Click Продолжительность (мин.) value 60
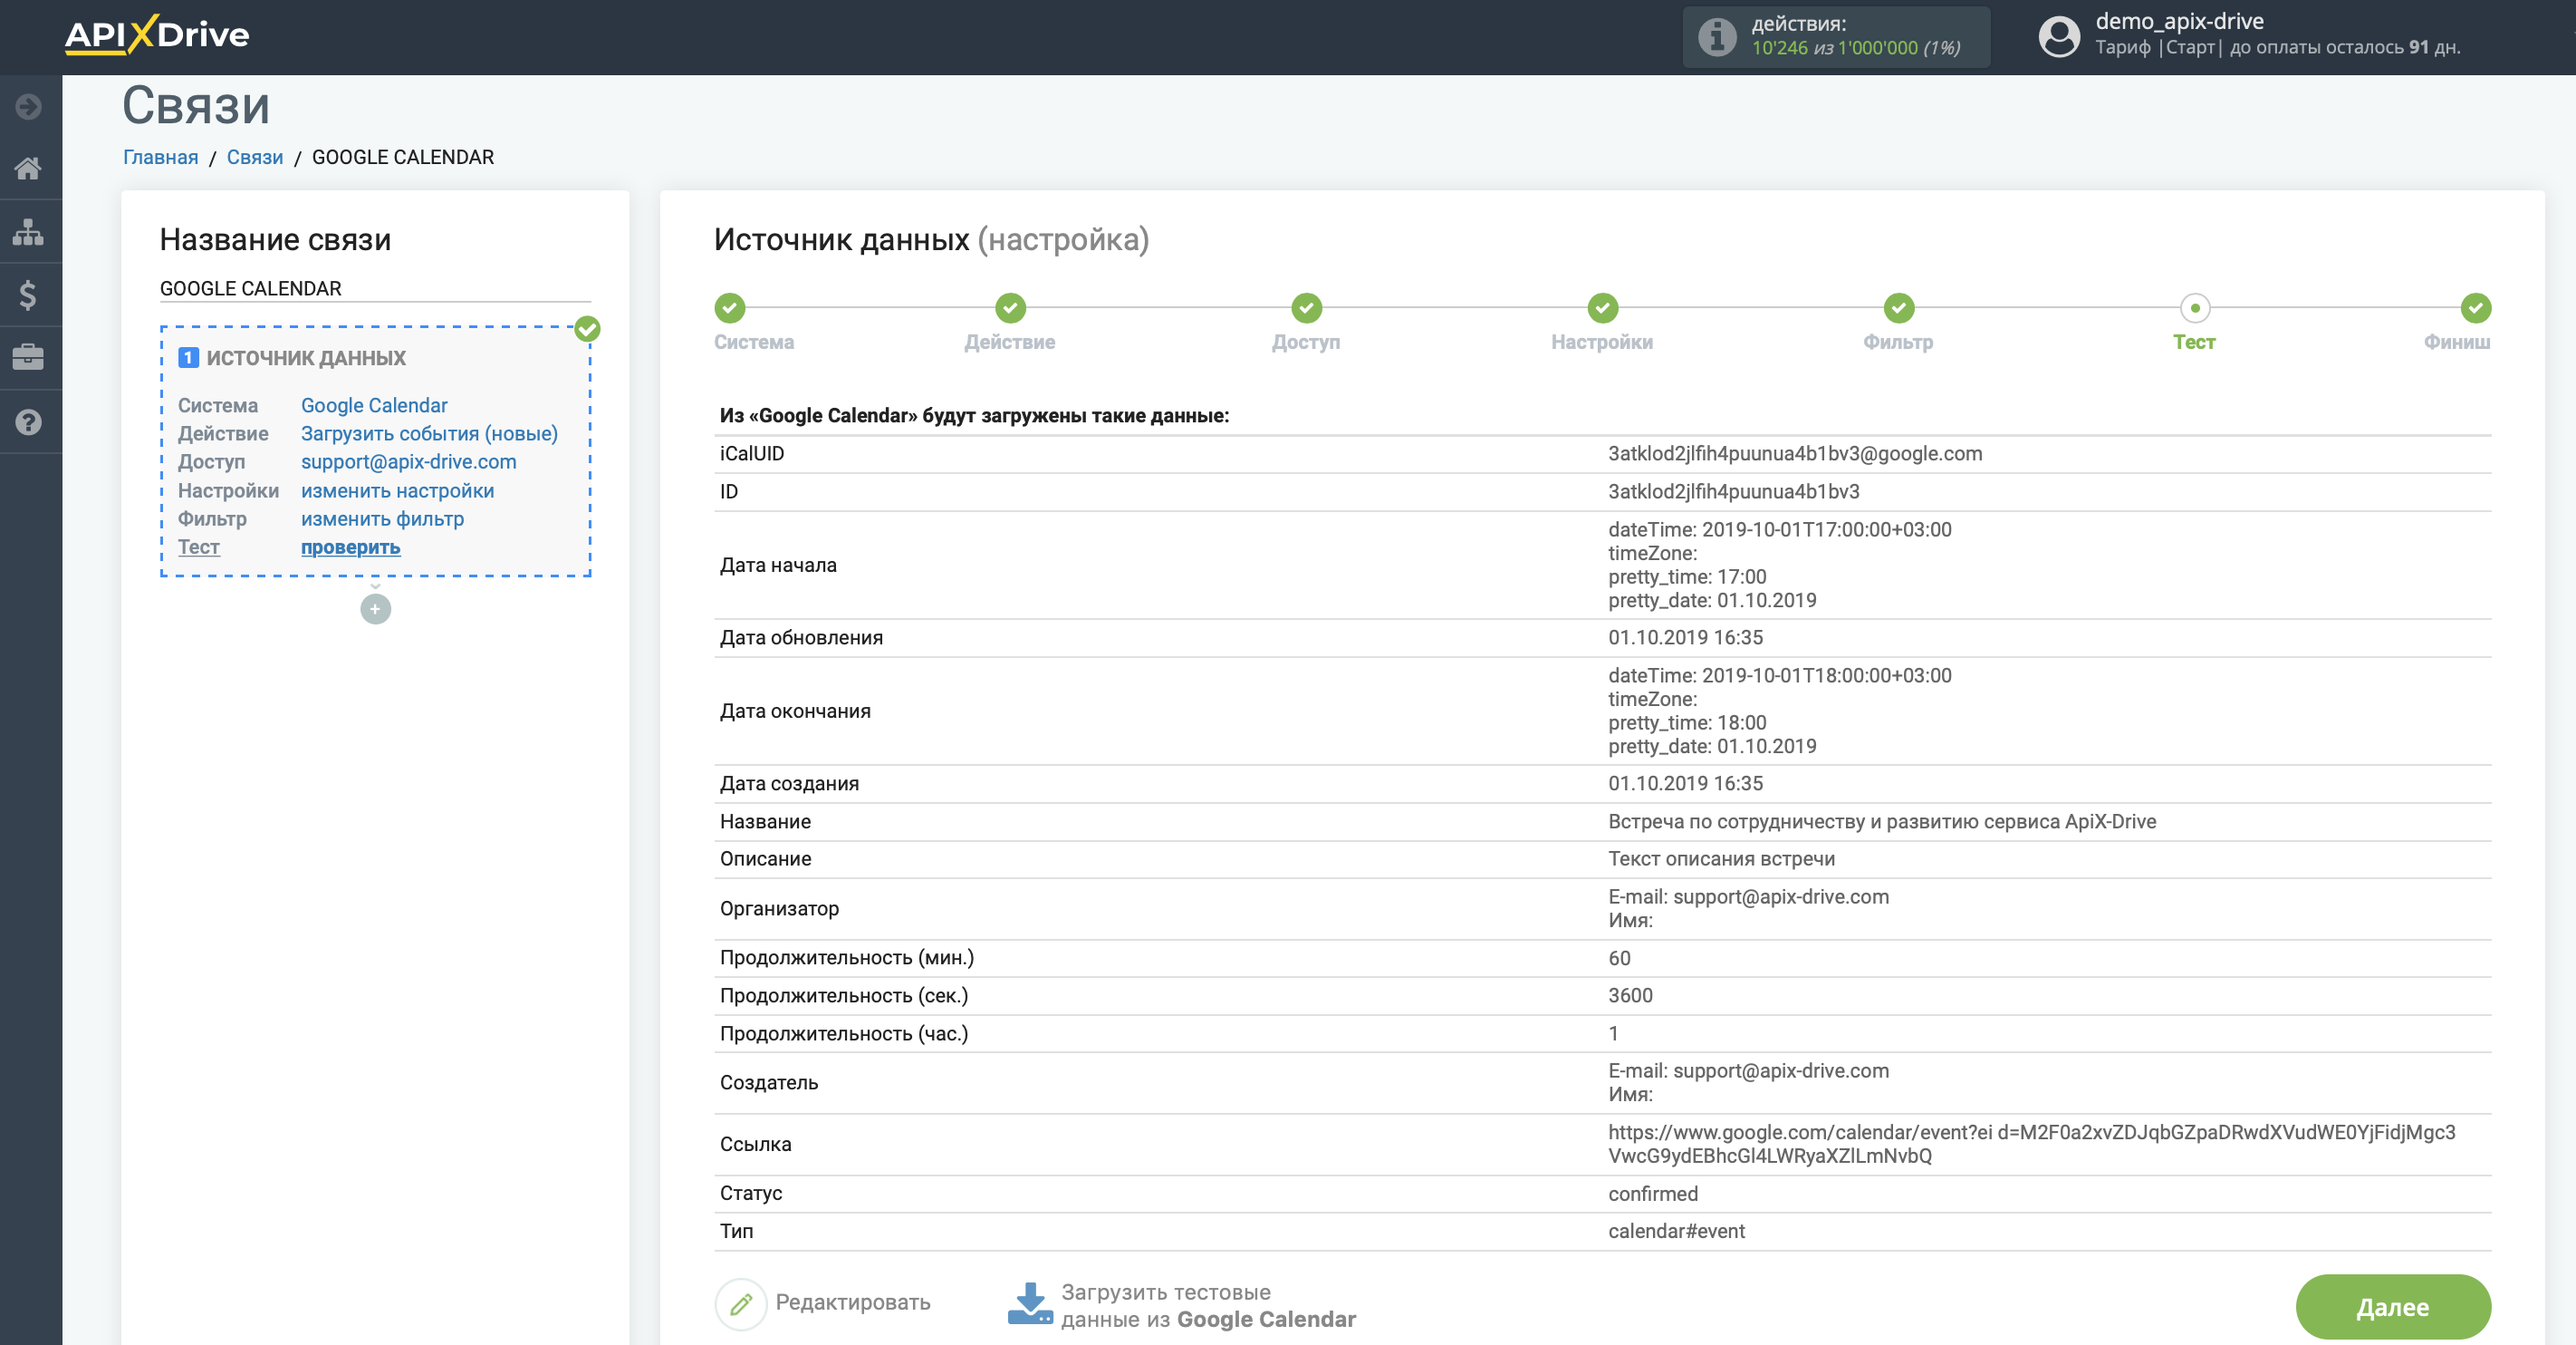This screenshot has width=2576, height=1345. tap(1619, 958)
